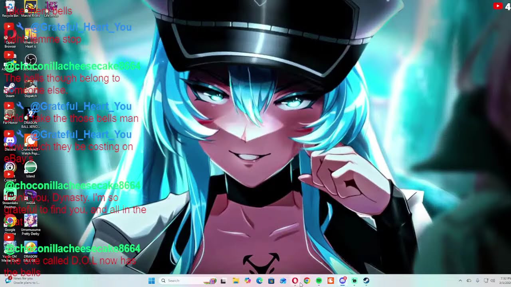Screen dimensions: 511x287
Task: Select the bottom-row DRAGON BALL GE... desktop shortcut
Action: [x=31, y=252]
